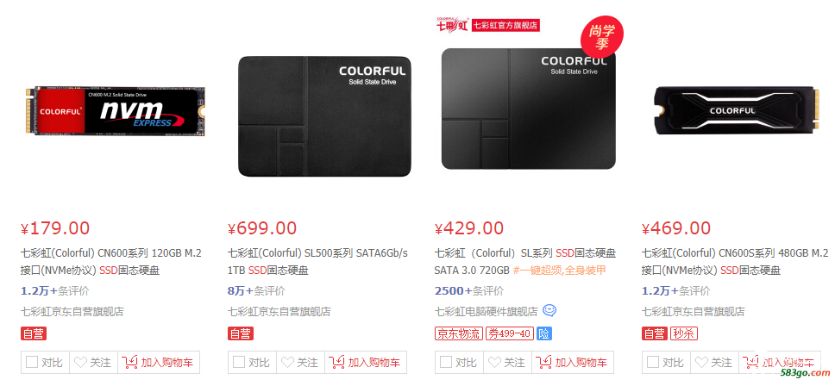
Task: Tick the 对比 checkbox for the 720GB SL SSD
Action: pos(446,362)
